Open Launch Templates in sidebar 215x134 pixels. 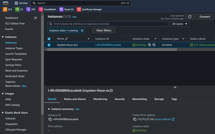pos(16,54)
